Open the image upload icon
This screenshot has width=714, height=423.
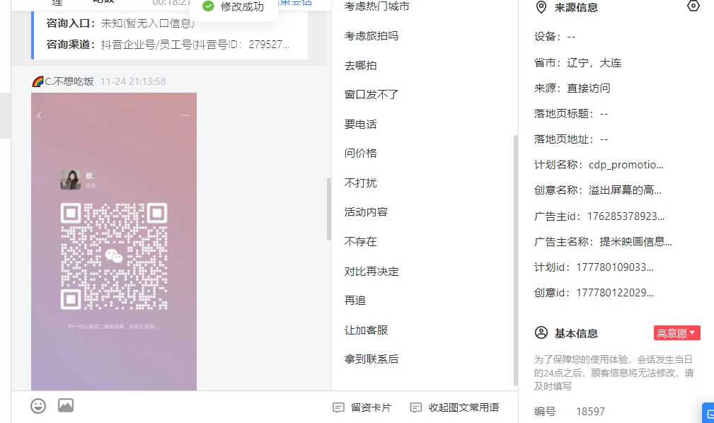(66, 405)
